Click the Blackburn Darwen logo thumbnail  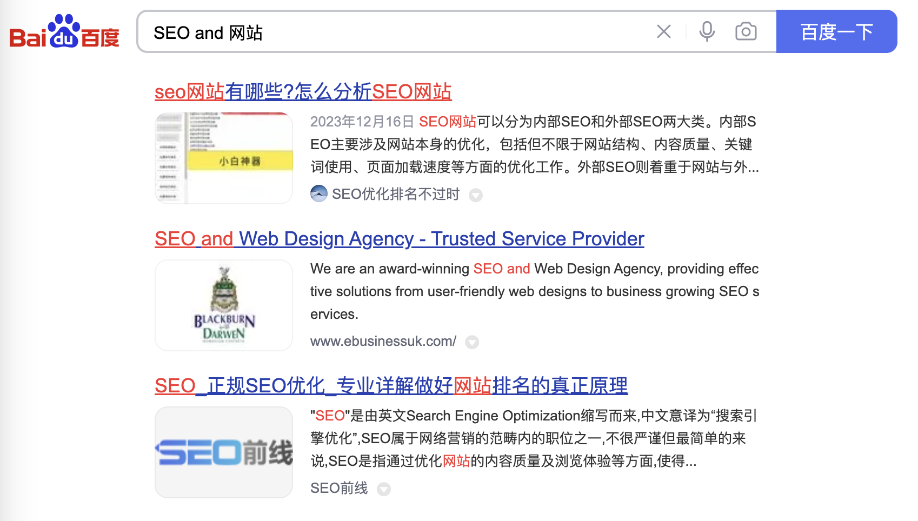[224, 305]
